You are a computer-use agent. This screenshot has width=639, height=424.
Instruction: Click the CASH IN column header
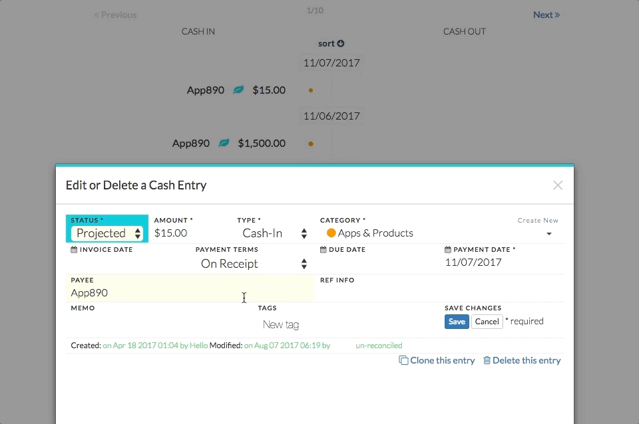tap(198, 31)
